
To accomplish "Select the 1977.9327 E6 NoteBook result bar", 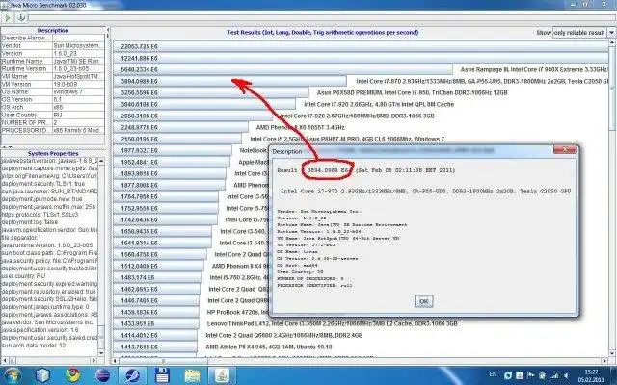I will (173, 150).
